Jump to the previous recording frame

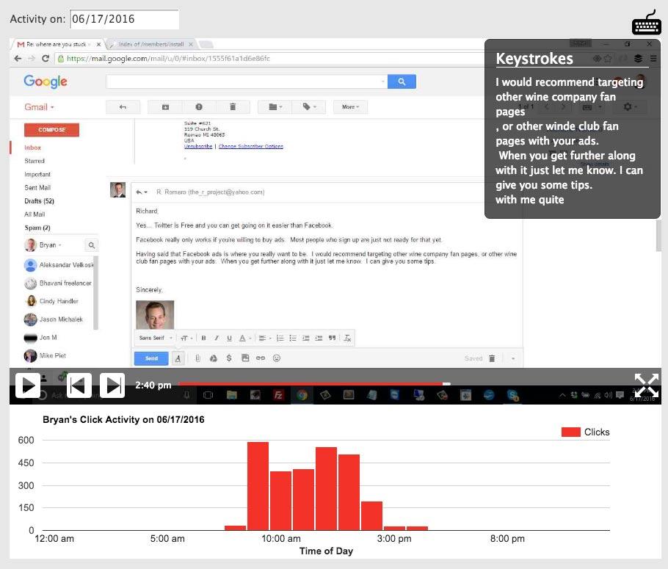pyautogui.click(x=79, y=385)
